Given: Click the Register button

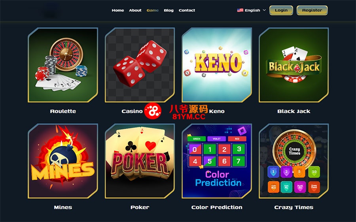Looking at the screenshot, I should click(x=312, y=10).
